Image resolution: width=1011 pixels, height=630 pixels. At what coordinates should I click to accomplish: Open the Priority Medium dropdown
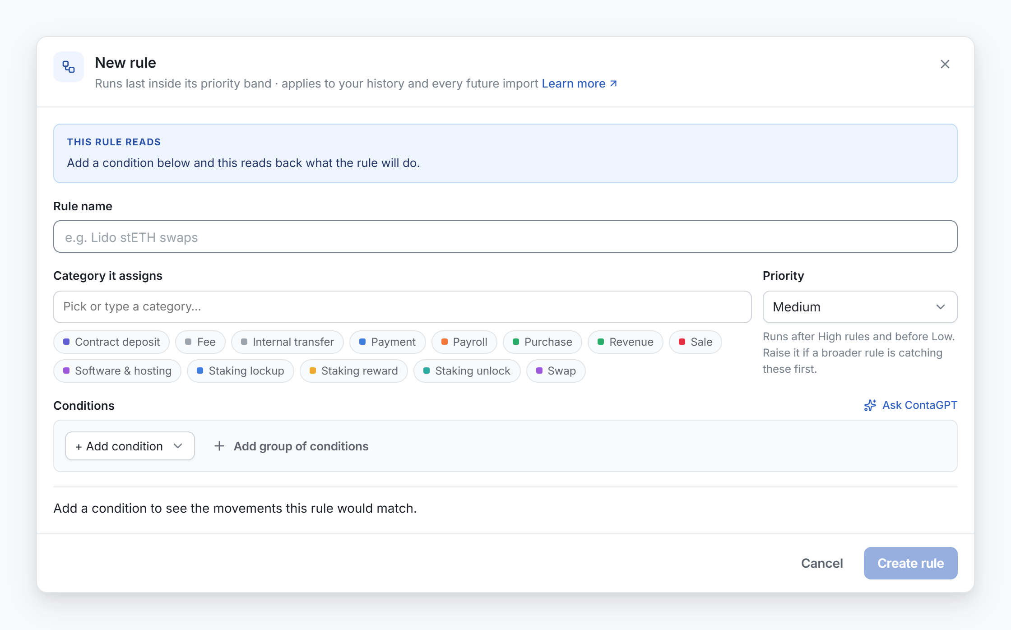pyautogui.click(x=860, y=307)
